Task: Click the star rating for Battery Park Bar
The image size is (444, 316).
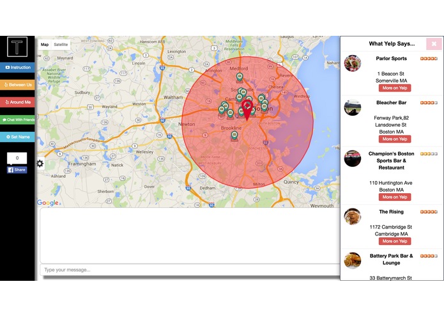Action: [x=429, y=257]
